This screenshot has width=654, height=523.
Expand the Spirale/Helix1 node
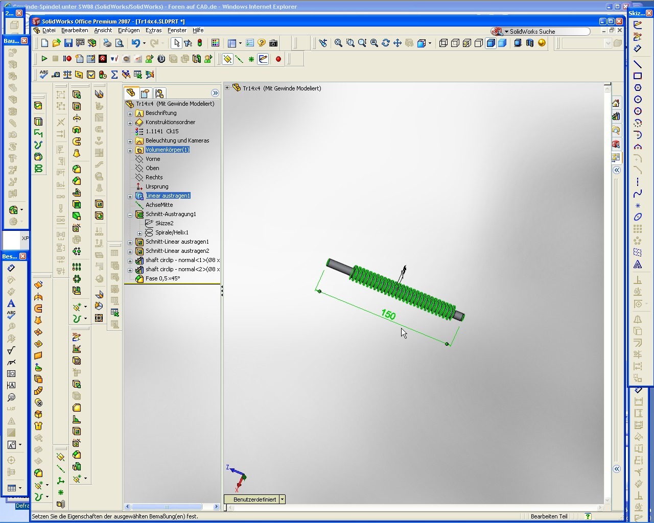pyautogui.click(x=139, y=233)
